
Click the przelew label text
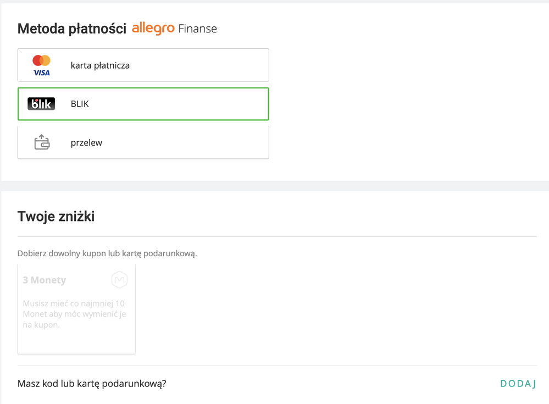point(86,143)
